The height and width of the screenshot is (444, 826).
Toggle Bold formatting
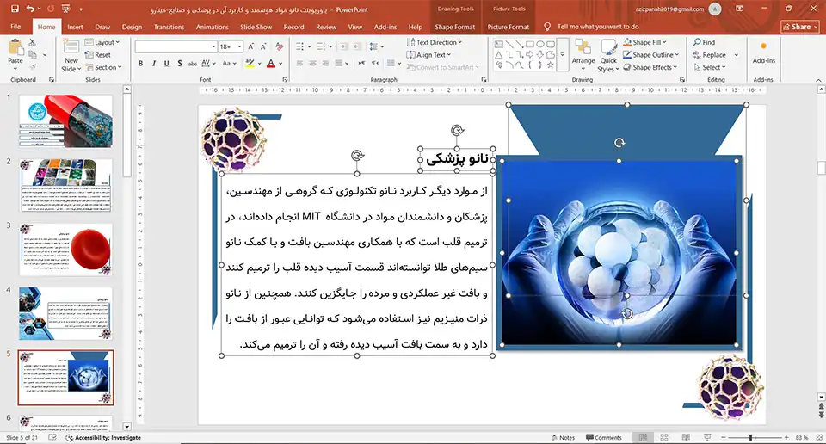[x=140, y=63]
